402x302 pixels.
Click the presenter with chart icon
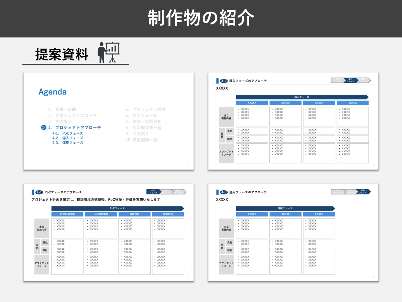pos(109,52)
